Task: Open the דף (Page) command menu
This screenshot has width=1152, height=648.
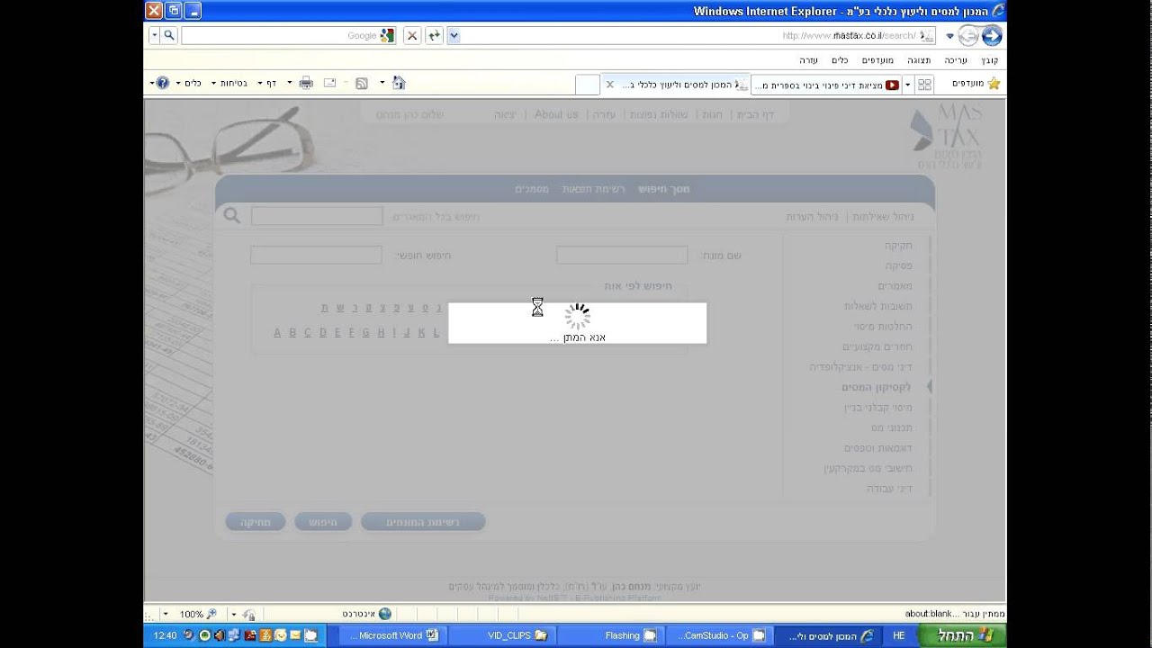Action: pyautogui.click(x=266, y=83)
